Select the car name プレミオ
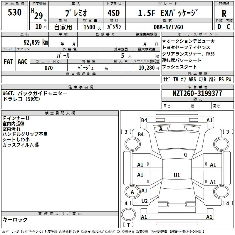 tap(76, 13)
